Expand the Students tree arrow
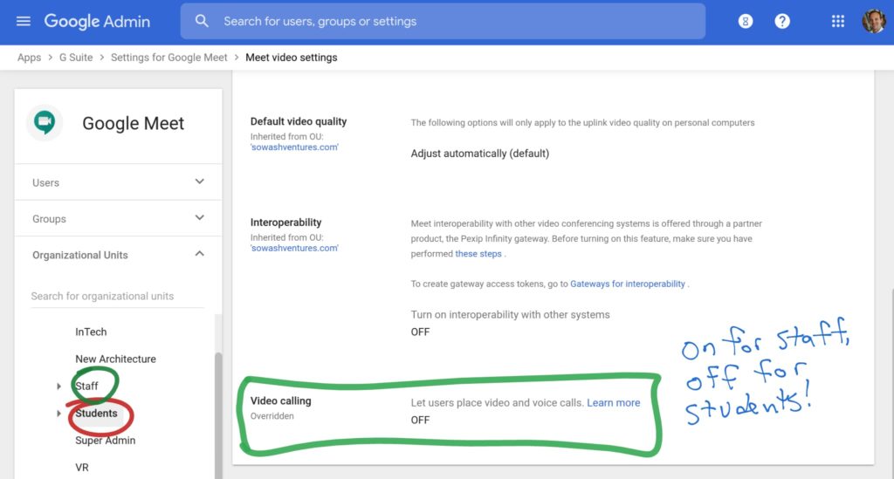The height and width of the screenshot is (479, 894). tap(58, 413)
